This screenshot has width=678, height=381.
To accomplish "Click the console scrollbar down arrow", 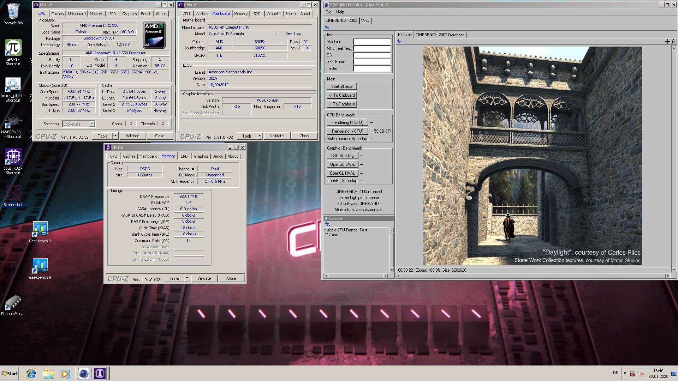I will pyautogui.click(x=391, y=270).
